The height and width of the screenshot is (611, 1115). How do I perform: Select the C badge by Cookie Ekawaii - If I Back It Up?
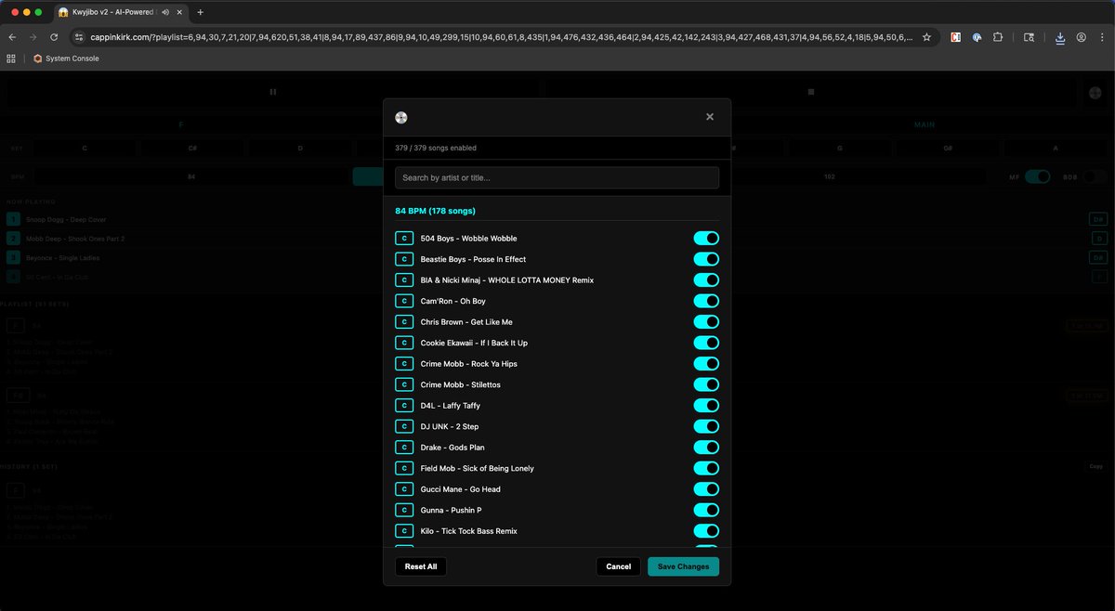pyautogui.click(x=404, y=343)
